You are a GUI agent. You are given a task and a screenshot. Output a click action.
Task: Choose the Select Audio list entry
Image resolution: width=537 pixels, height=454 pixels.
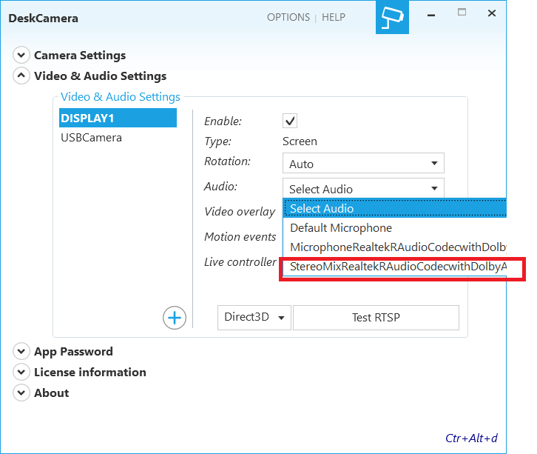pyautogui.click(x=322, y=209)
